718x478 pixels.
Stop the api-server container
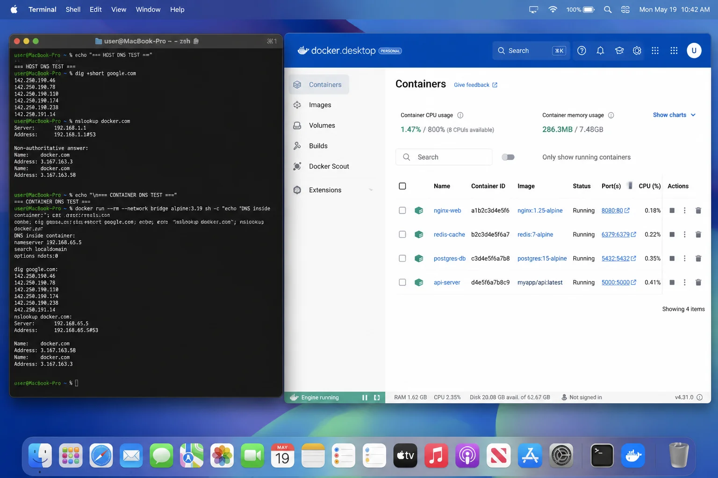pos(672,282)
